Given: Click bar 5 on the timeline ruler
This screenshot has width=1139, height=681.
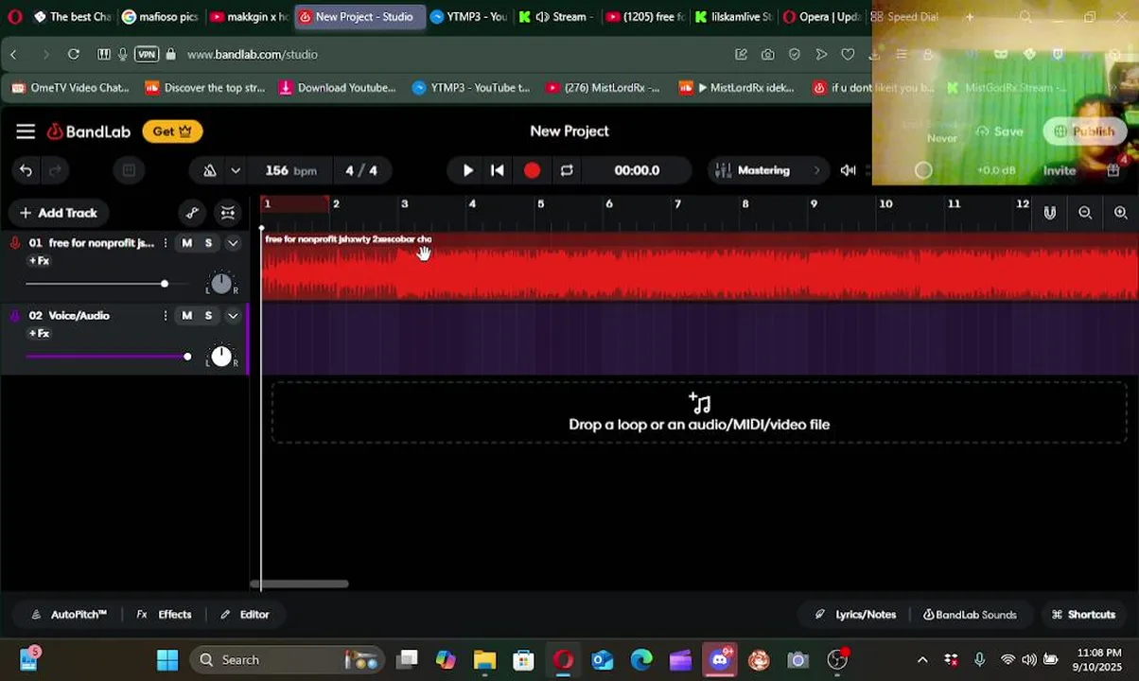Looking at the screenshot, I should [540, 203].
